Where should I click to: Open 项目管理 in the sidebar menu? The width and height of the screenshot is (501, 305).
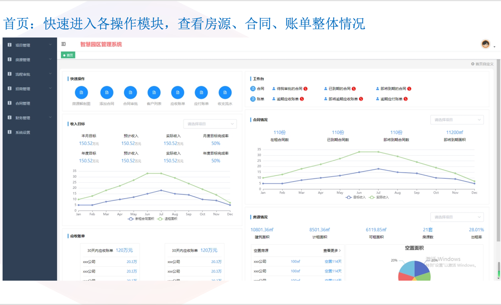click(30, 45)
